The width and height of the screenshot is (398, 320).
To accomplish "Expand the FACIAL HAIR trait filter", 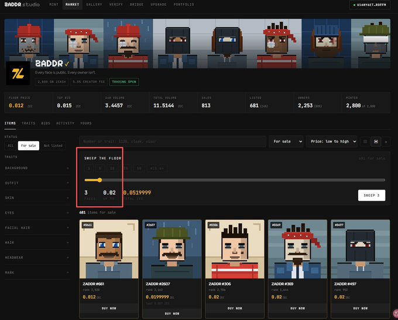I will [37, 228].
